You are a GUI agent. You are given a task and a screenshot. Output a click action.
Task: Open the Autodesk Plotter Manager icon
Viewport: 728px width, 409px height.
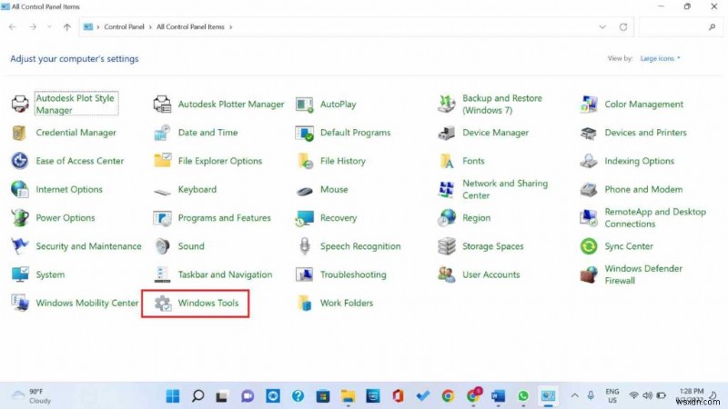coord(162,104)
